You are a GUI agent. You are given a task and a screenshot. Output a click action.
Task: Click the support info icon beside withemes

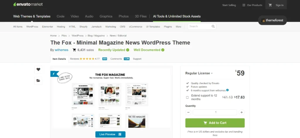point(227,90)
